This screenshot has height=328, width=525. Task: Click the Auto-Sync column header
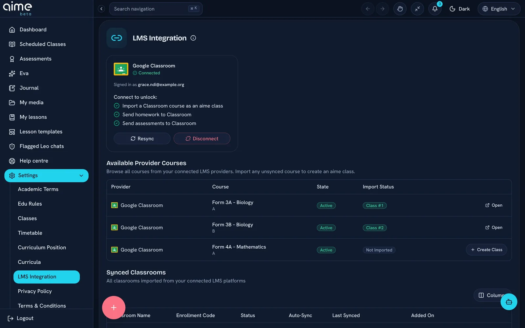coord(300,316)
